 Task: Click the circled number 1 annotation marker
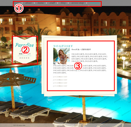tap(19, 8)
